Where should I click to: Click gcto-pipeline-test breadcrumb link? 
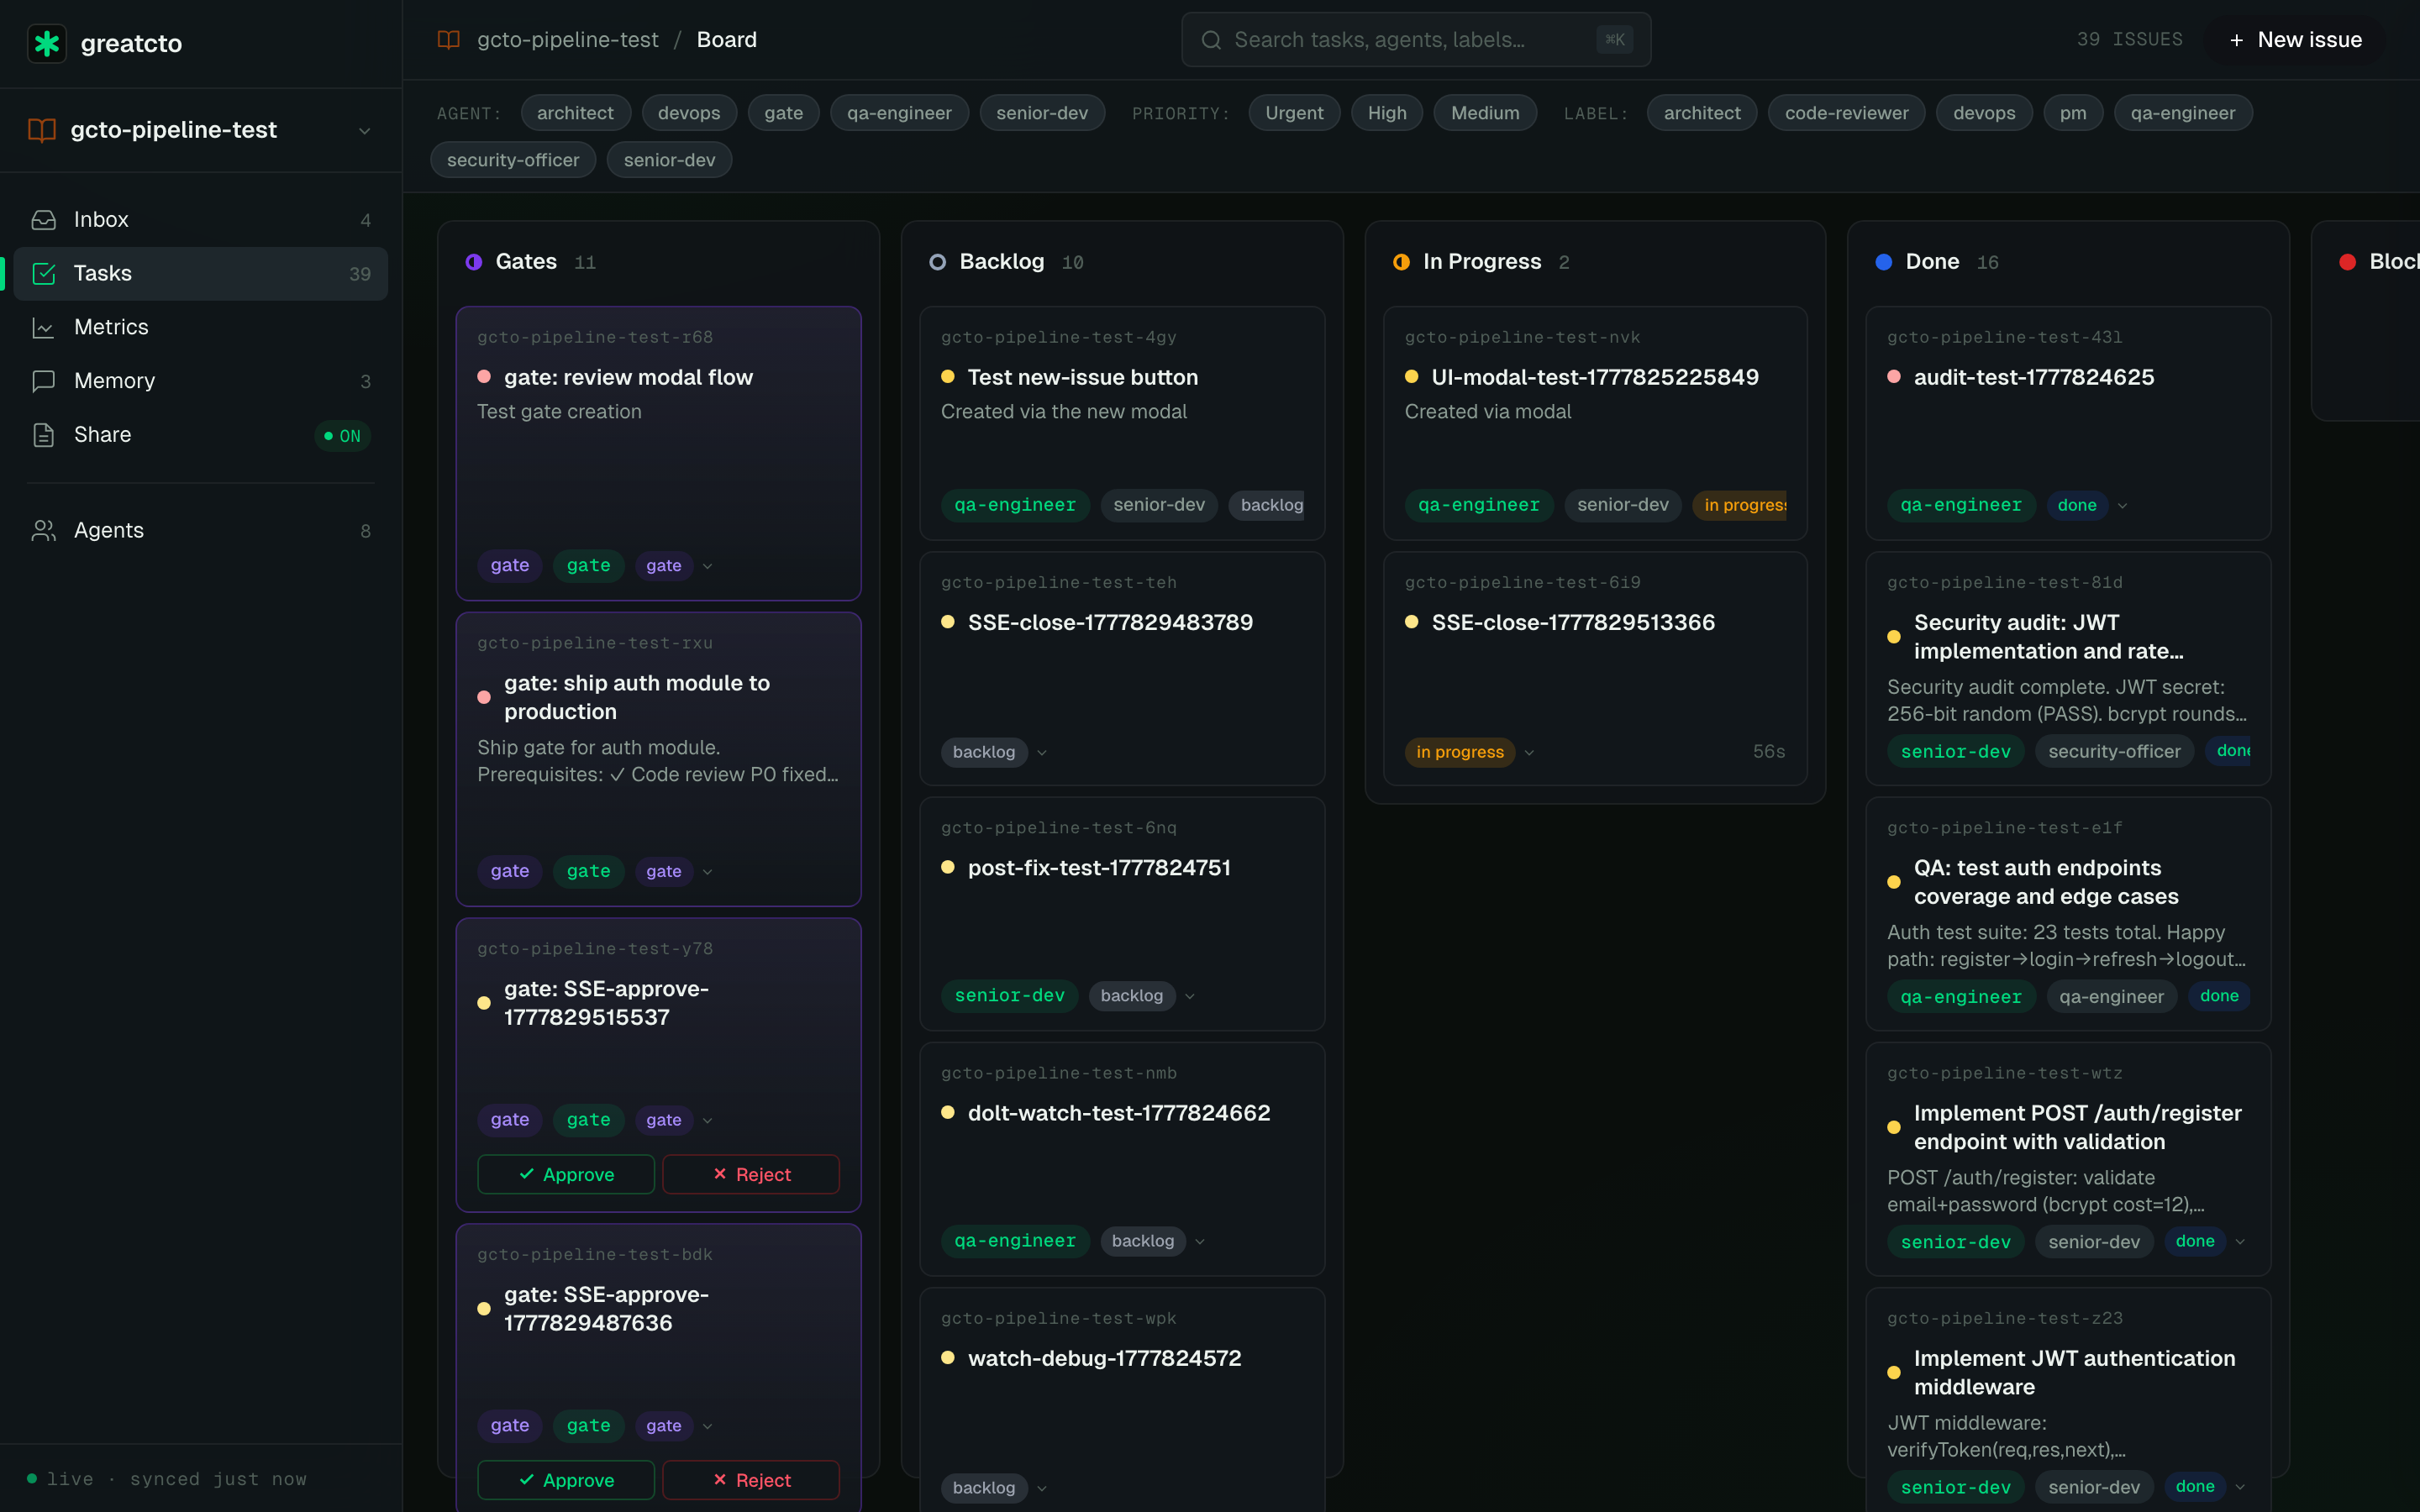pos(567,40)
